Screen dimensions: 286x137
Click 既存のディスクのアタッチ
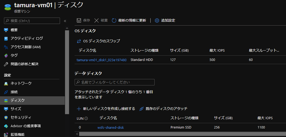tap(167, 109)
